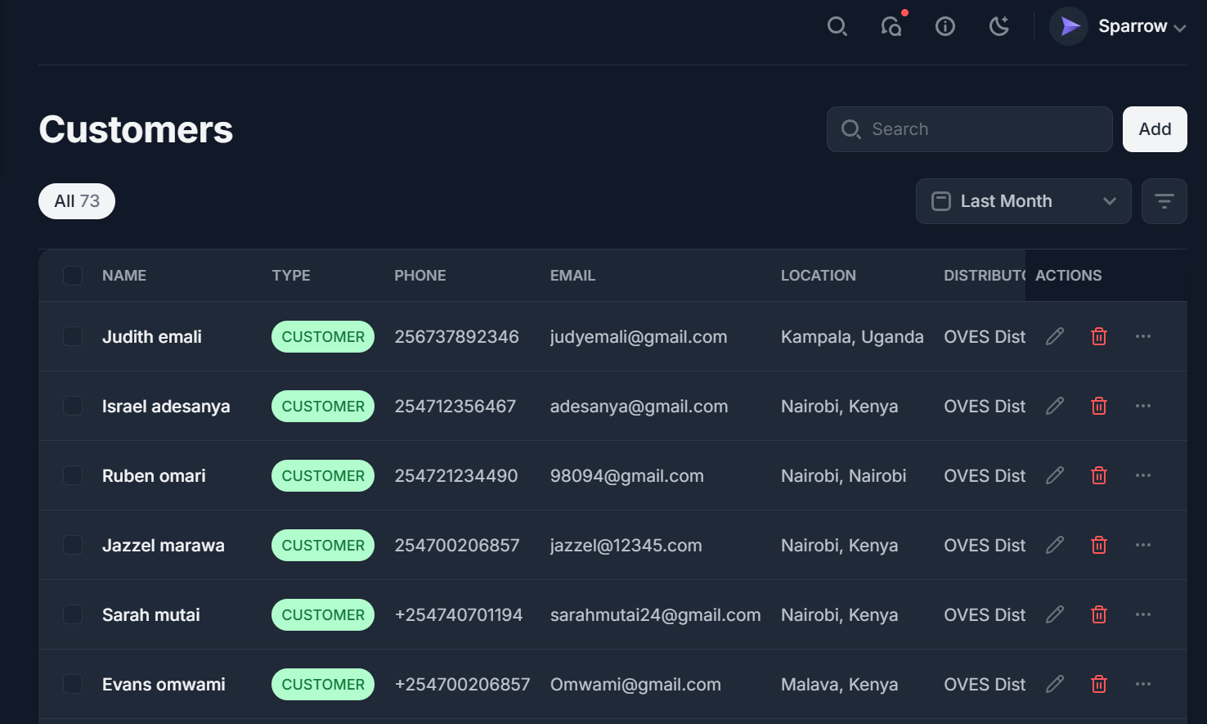The height and width of the screenshot is (724, 1207).
Task: Toggle dark mode moon icon
Action: click(x=998, y=26)
